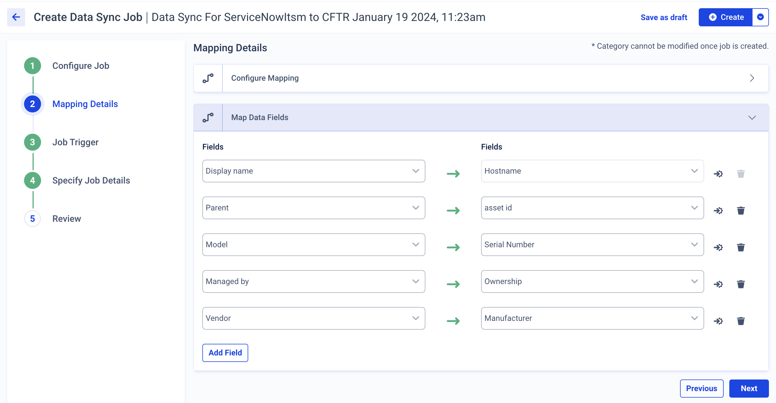This screenshot has width=776, height=403.
Task: Collapse the Map Data Fields section
Action: [x=752, y=118]
